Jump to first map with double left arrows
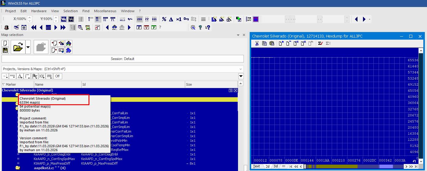The width and height of the screenshot is (427, 171). click(x=34, y=27)
